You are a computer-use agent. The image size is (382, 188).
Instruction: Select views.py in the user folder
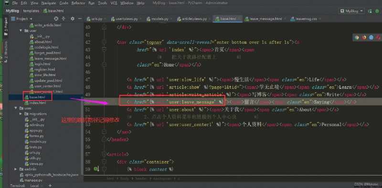[36, 164]
